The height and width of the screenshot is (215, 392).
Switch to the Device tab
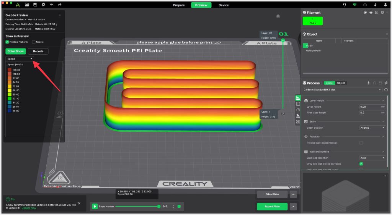click(224, 5)
